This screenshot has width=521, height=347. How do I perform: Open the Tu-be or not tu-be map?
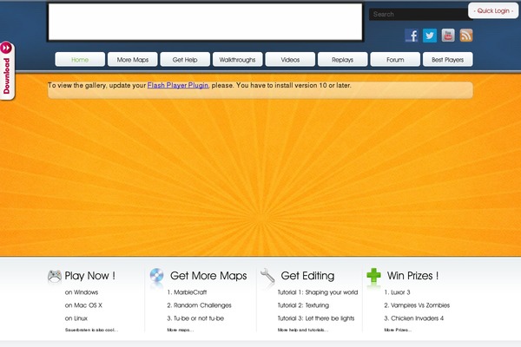195,318
